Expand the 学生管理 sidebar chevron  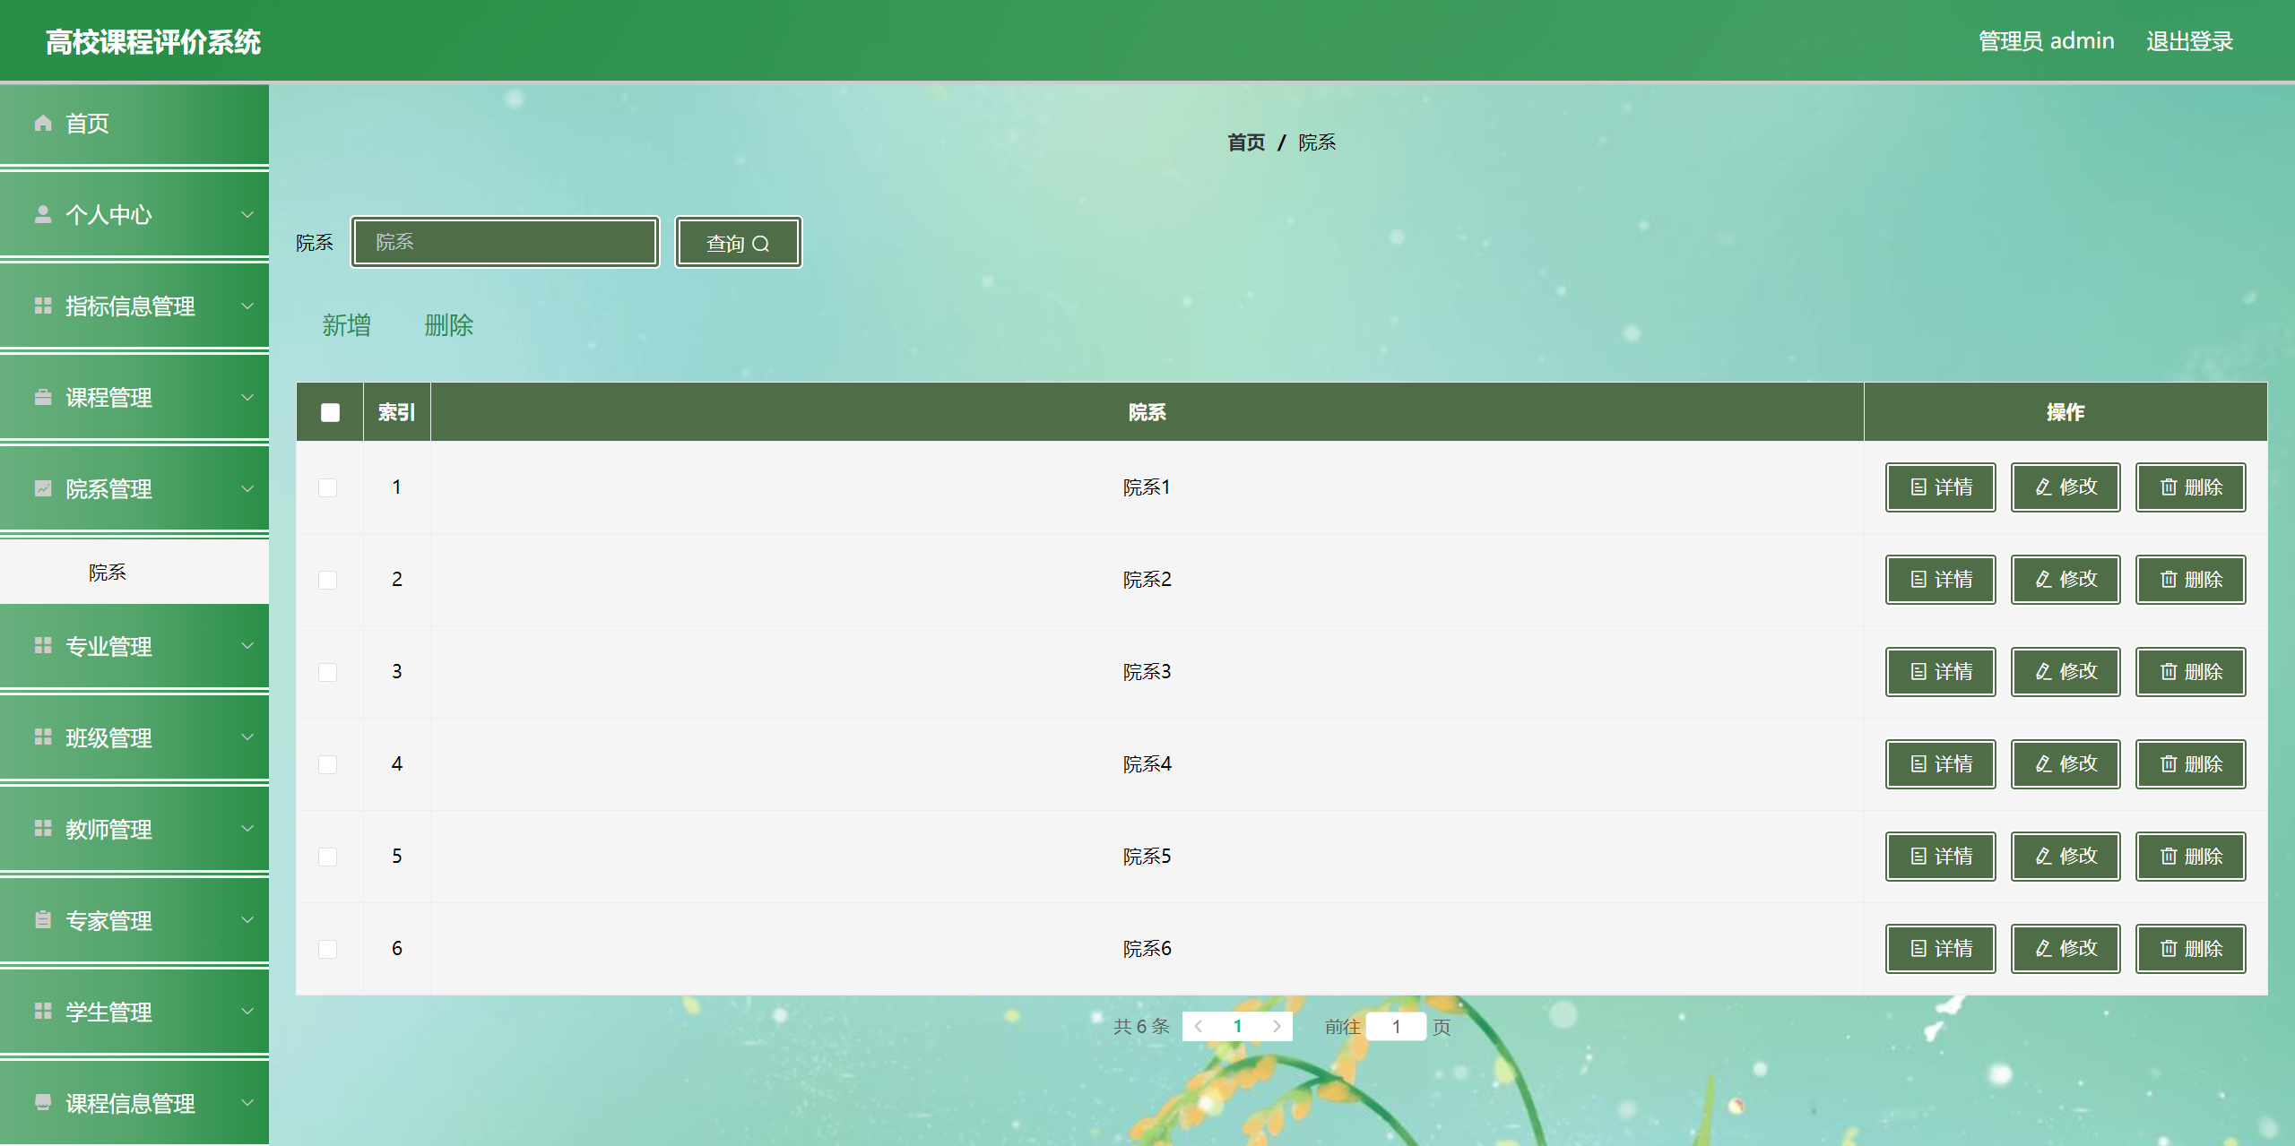click(x=247, y=1012)
